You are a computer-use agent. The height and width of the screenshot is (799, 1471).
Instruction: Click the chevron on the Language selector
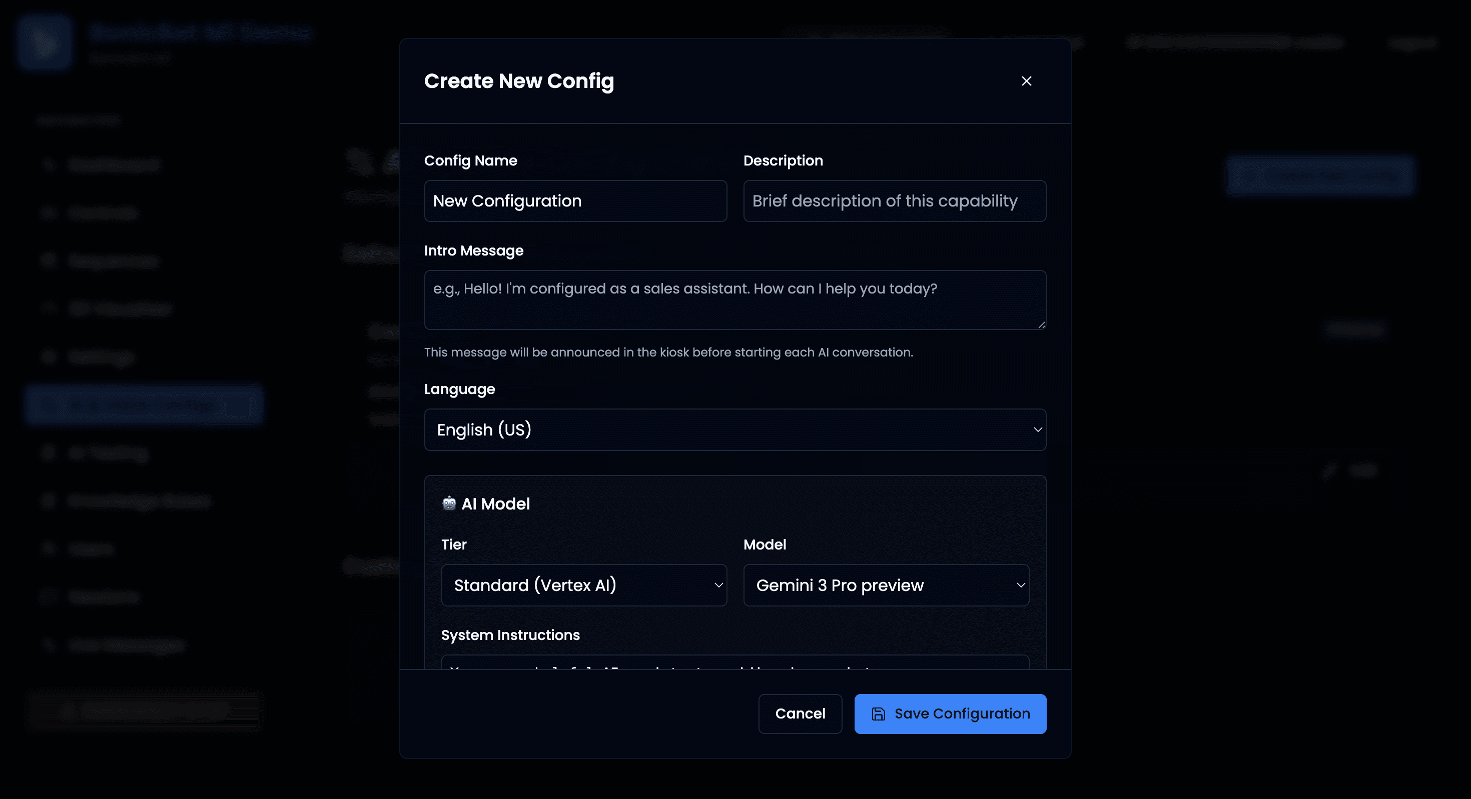1037,429
